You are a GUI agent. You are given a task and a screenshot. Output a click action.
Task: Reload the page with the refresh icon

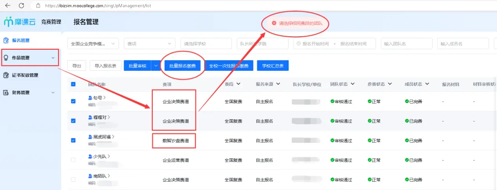pos(22,6)
